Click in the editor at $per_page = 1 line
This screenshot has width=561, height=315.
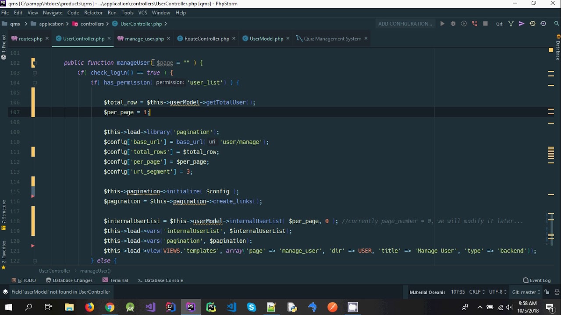point(127,112)
